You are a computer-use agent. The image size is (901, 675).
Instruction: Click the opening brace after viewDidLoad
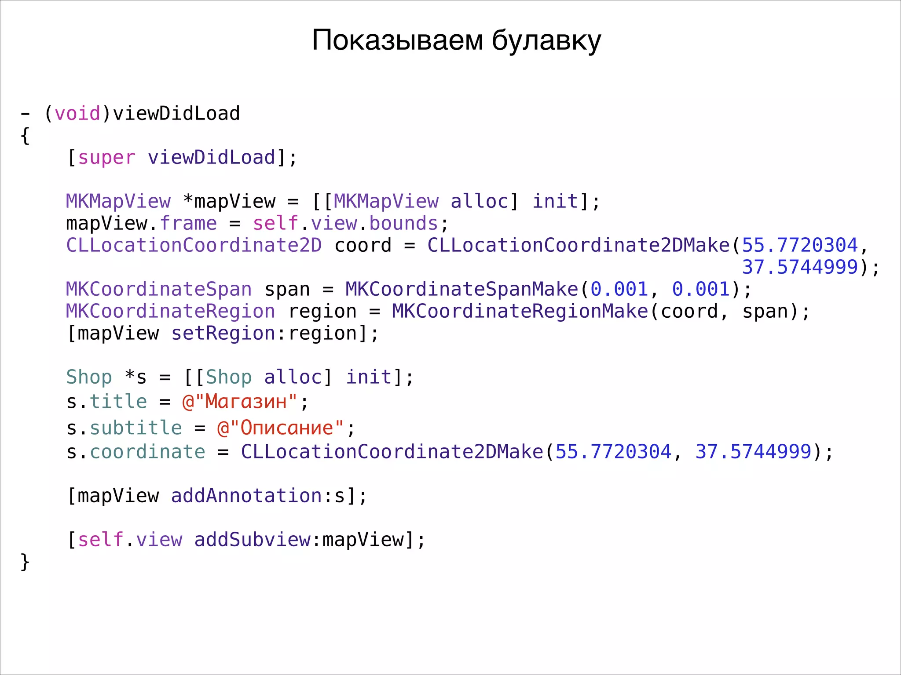(25, 136)
